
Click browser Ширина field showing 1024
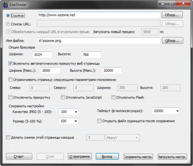point(42,55)
